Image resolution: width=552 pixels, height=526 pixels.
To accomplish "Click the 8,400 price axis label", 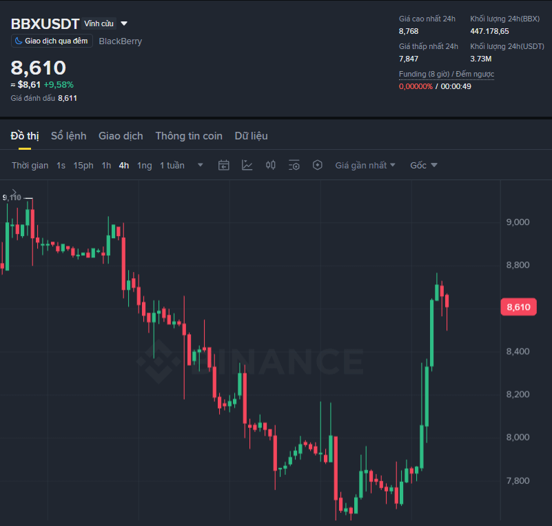I will click(518, 351).
